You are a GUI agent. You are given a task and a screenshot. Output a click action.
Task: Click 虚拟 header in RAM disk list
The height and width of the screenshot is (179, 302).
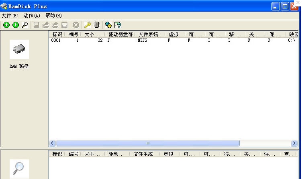coord(175,35)
